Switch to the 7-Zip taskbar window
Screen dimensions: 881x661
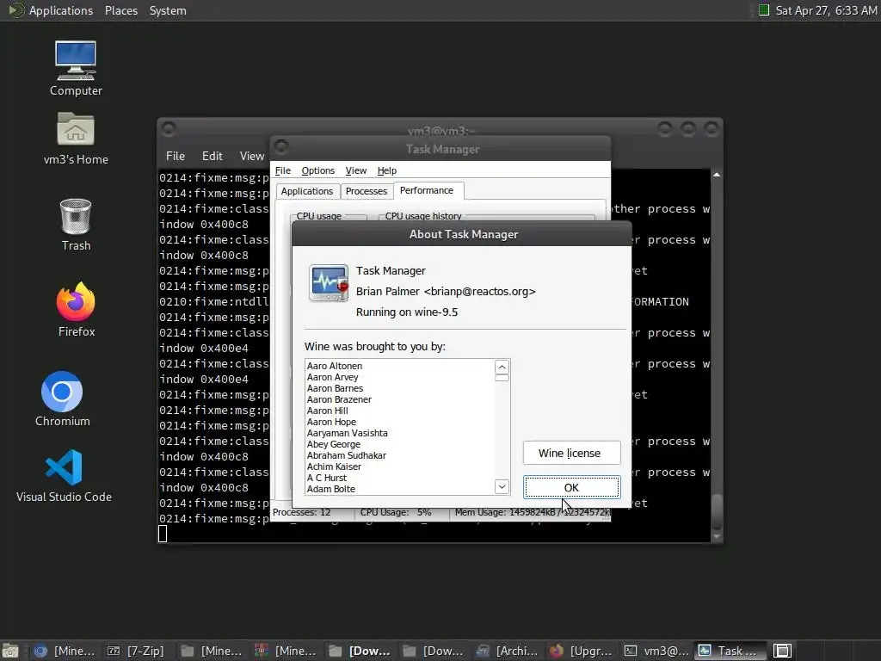(135, 651)
